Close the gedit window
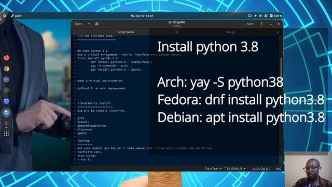This screenshot has height=187, width=332. pyautogui.click(x=279, y=24)
